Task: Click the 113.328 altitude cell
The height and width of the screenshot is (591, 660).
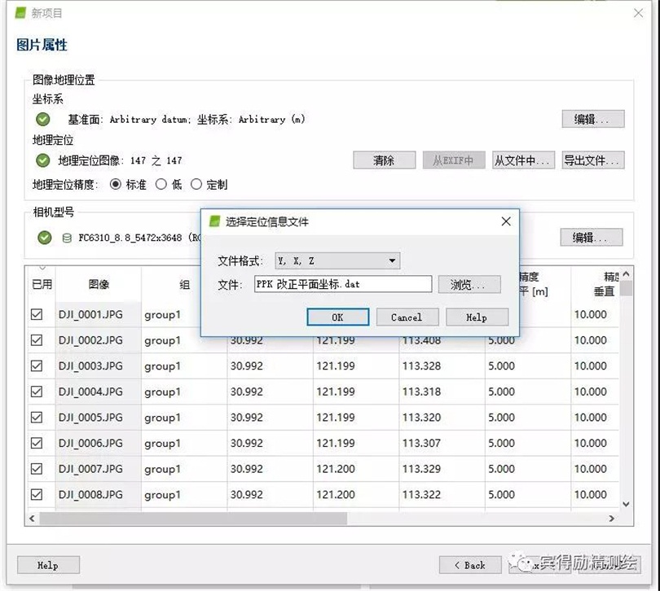Action: tap(442, 366)
